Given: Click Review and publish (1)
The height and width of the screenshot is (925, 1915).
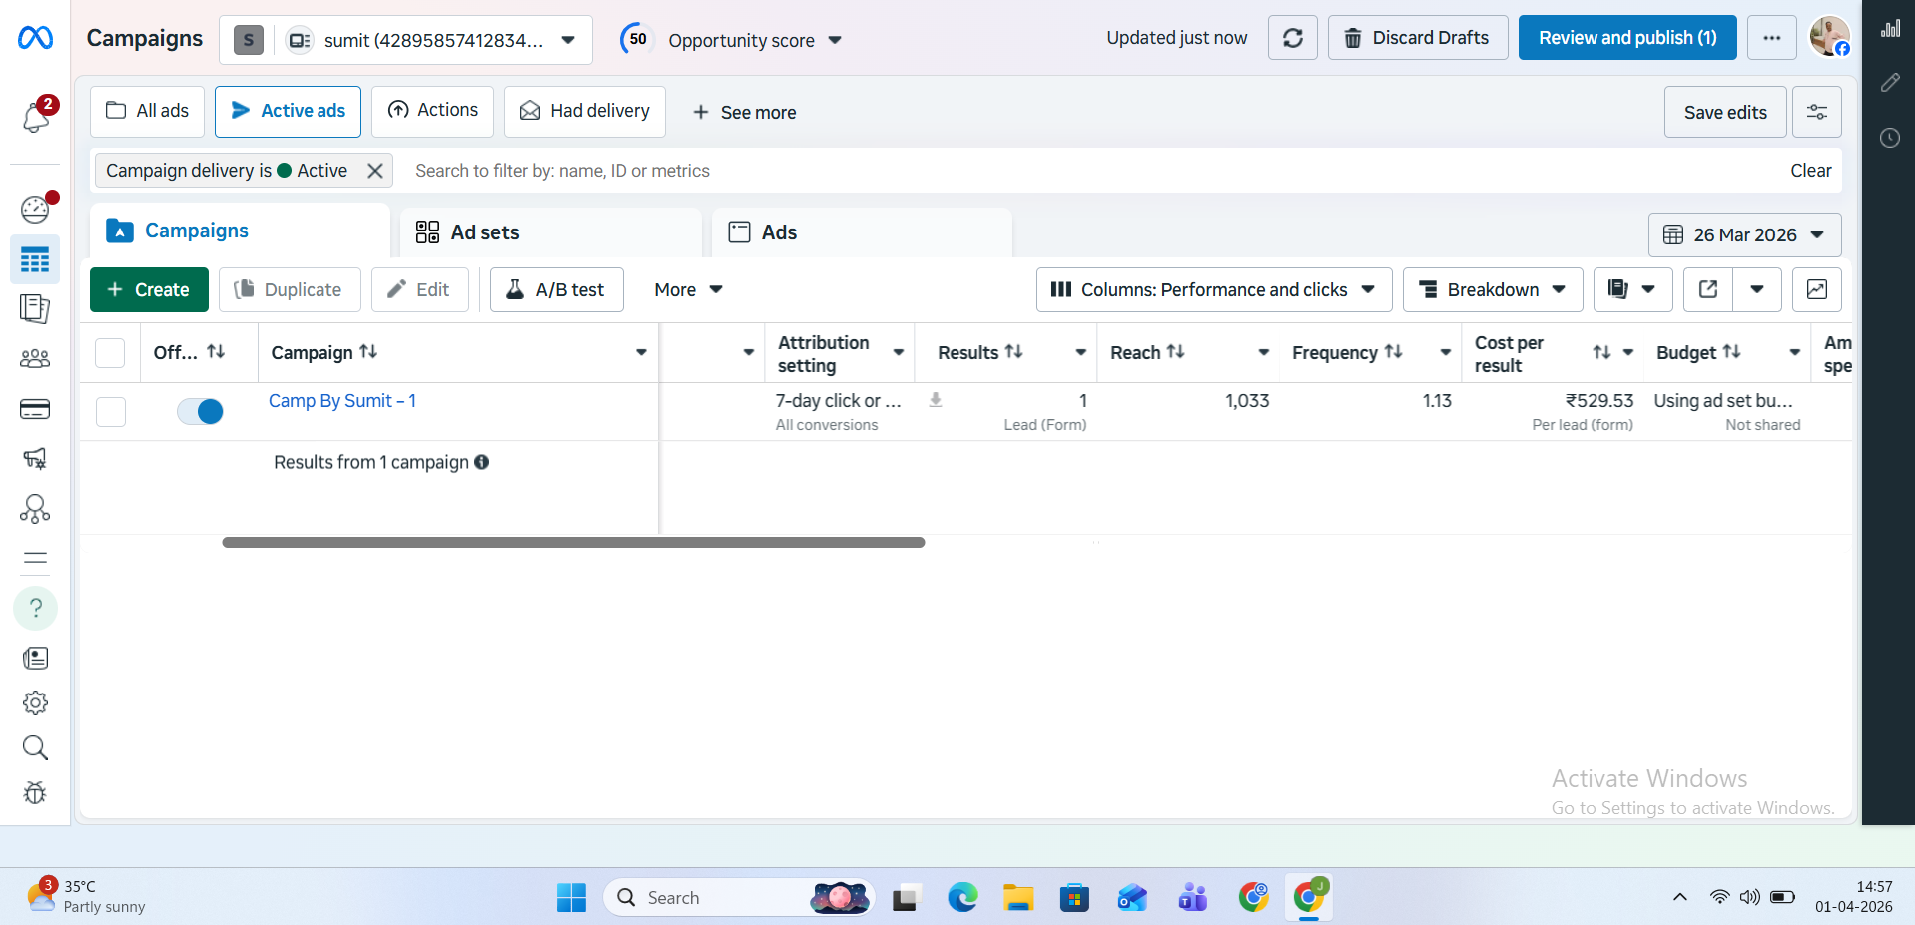Looking at the screenshot, I should point(1627,38).
